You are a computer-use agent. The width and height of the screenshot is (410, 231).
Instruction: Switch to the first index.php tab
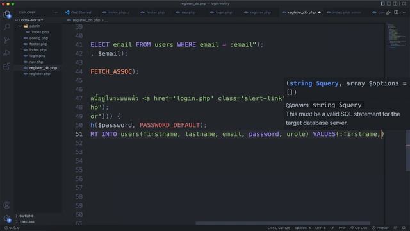[x=117, y=12]
